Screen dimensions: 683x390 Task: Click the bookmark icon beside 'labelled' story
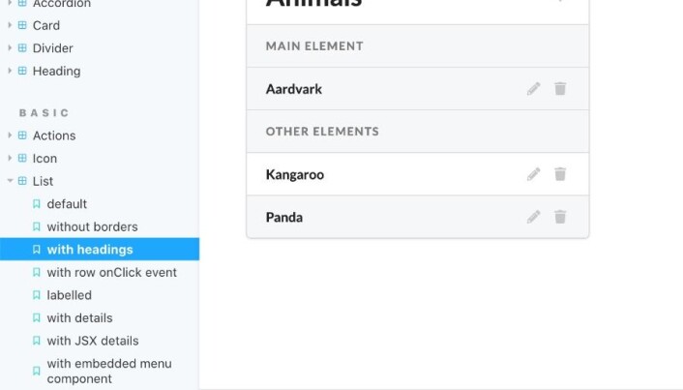click(37, 295)
